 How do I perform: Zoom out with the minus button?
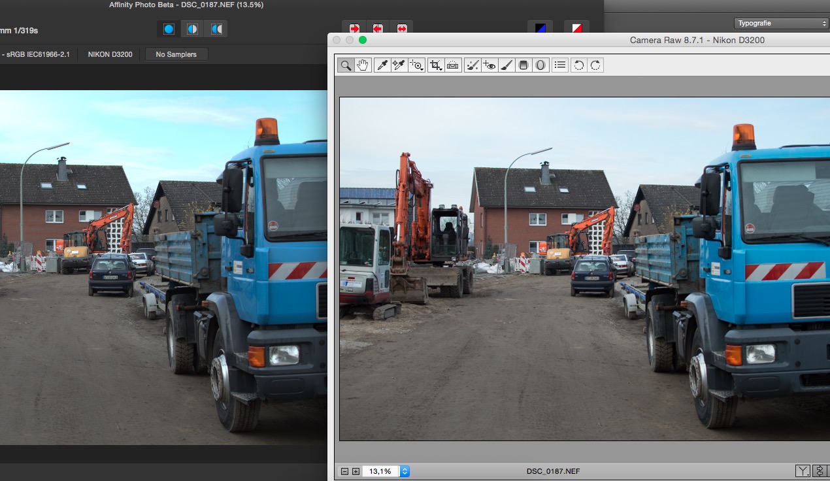click(345, 471)
